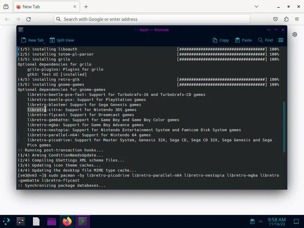The width and height of the screenshot is (304, 228).
Task: Click the 'libretro-flycast: Support for Dreamcast' line
Action: point(81,115)
